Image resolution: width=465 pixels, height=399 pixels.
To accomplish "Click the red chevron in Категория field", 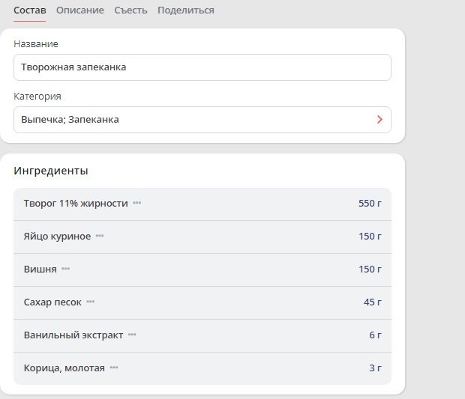I will [379, 120].
